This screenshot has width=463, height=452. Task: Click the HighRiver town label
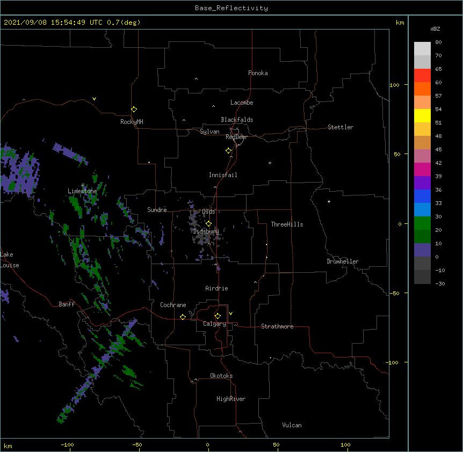[x=231, y=399]
